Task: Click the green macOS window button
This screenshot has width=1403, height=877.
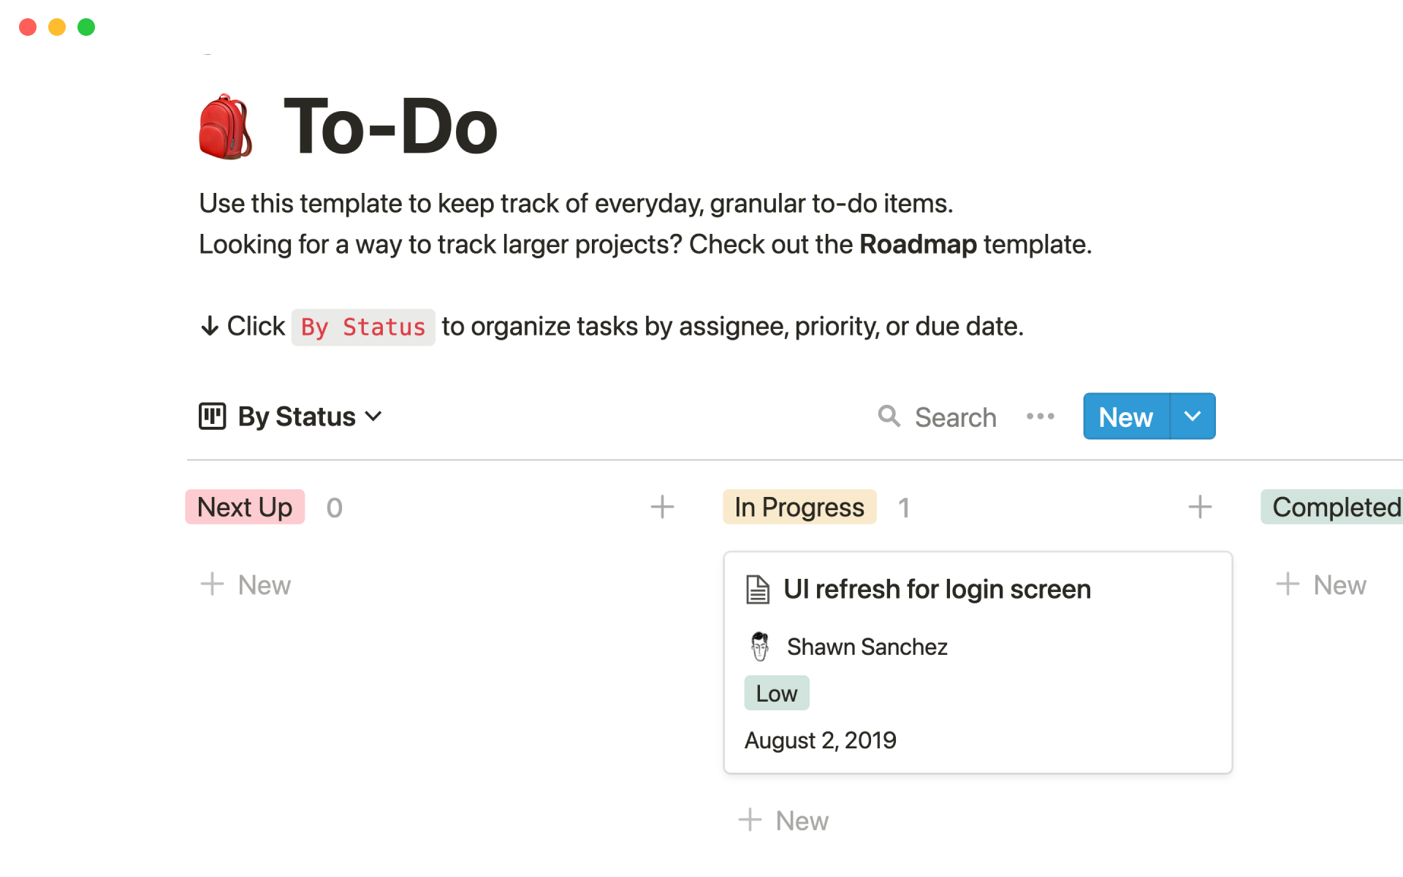Action: tap(85, 27)
